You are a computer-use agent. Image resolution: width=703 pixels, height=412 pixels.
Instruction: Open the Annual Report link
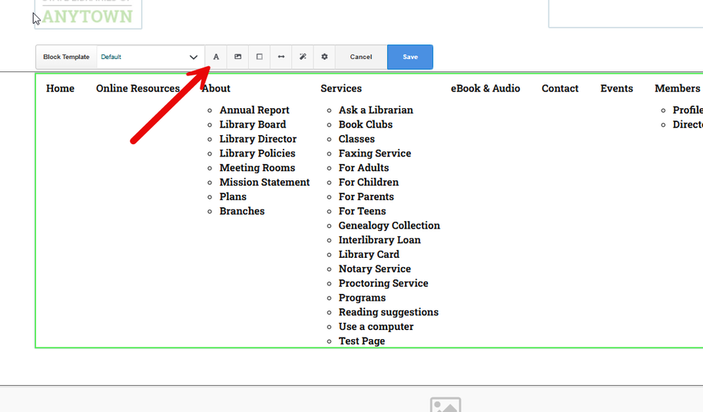(254, 110)
